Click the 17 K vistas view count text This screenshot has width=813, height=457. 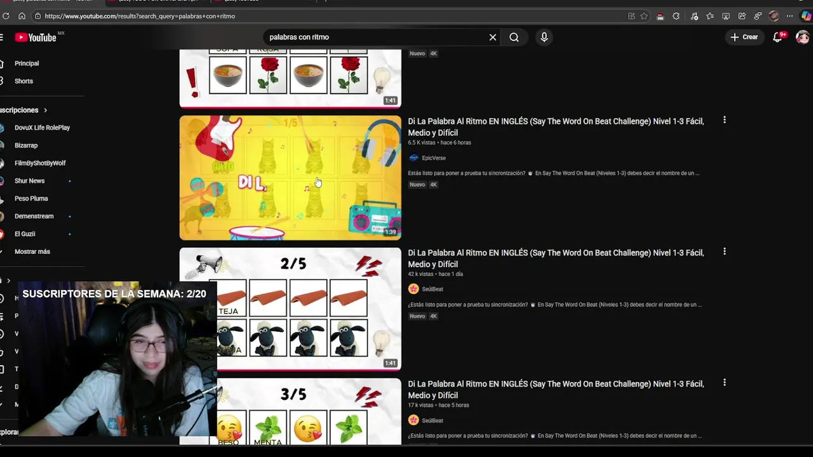point(420,405)
